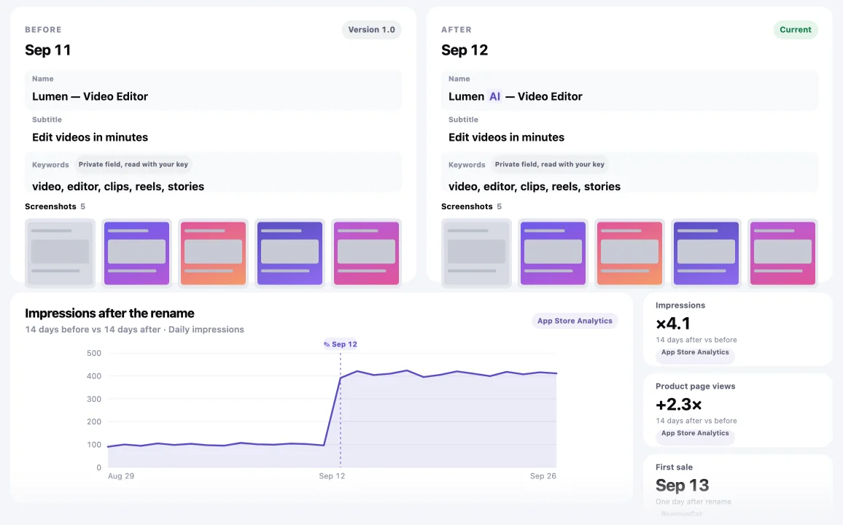
Task: Click the '+2.3×' product page views value
Action: click(x=678, y=404)
